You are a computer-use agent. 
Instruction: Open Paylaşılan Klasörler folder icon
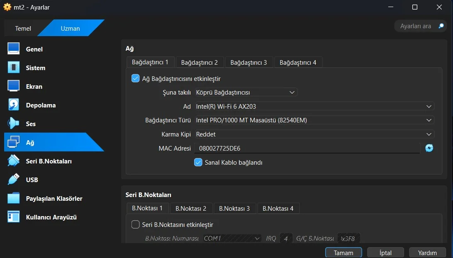click(14, 198)
